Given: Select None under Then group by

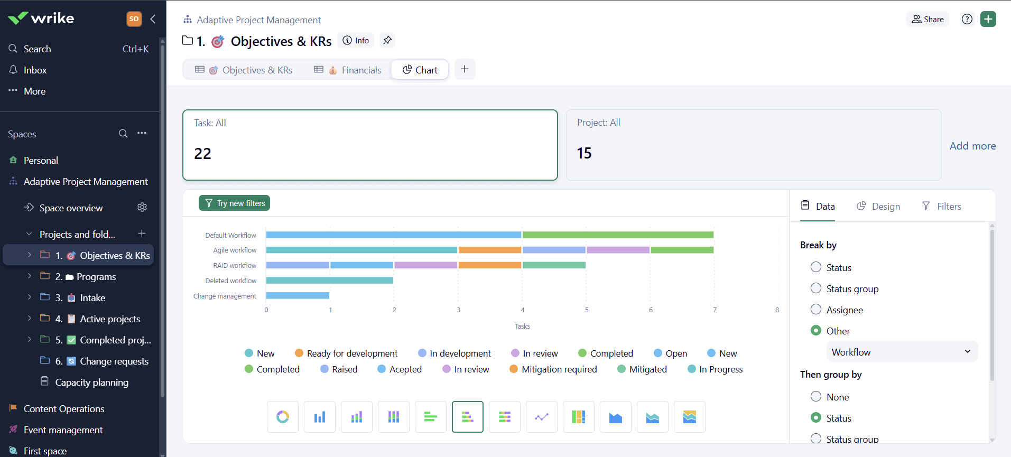Looking at the screenshot, I should pyautogui.click(x=816, y=397).
